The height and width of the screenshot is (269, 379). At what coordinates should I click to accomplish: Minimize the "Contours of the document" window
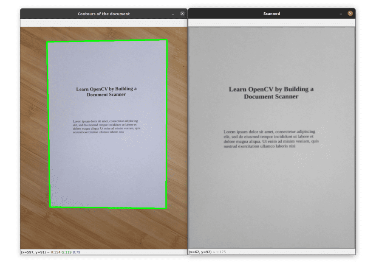173,14
